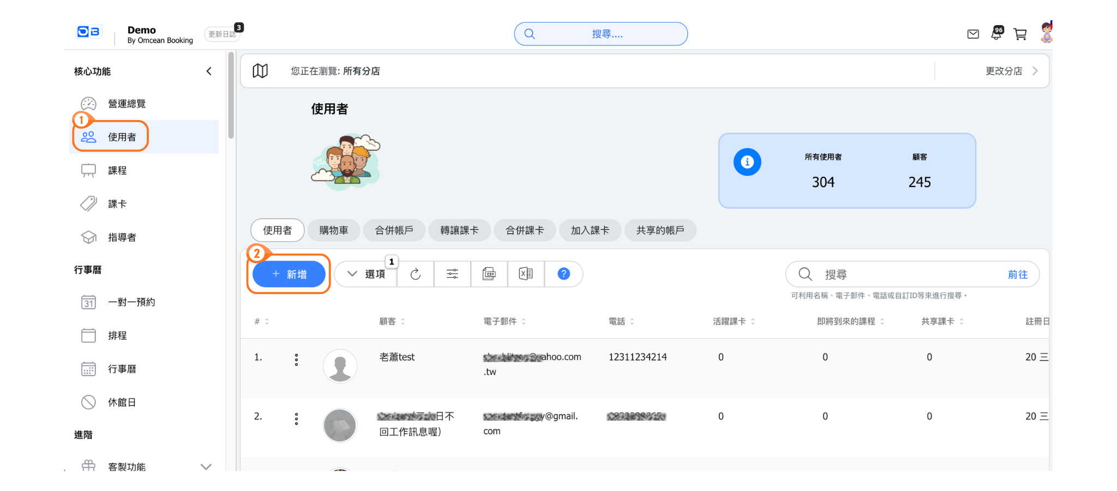Image resolution: width=1117 pixels, height=491 pixels.
Task: Open 課程 in the sidebar menu
Action: pyautogui.click(x=117, y=171)
